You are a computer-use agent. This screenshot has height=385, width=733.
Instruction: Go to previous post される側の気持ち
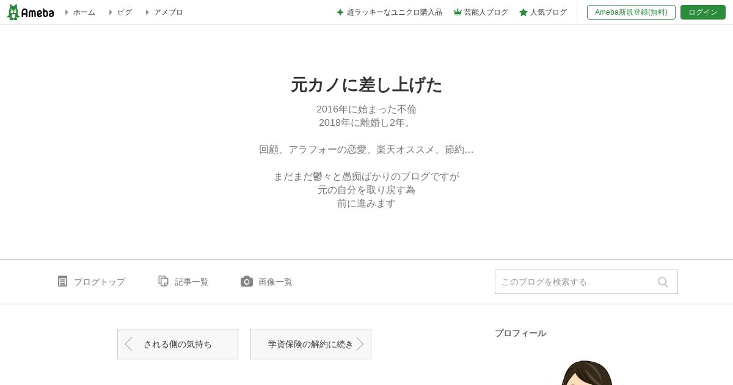[x=178, y=344]
